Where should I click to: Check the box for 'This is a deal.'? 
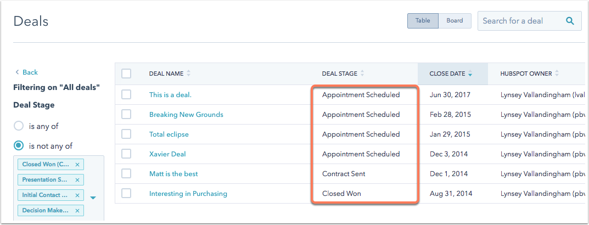(126, 95)
